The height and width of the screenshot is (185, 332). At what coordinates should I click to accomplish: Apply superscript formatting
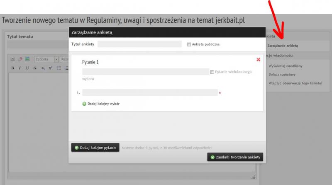pos(50,68)
